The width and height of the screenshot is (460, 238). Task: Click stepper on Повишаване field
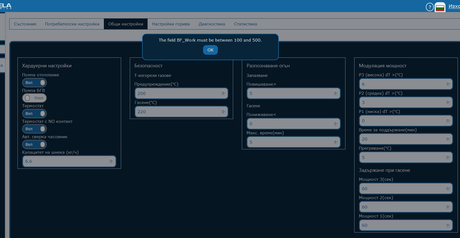[x=336, y=93]
